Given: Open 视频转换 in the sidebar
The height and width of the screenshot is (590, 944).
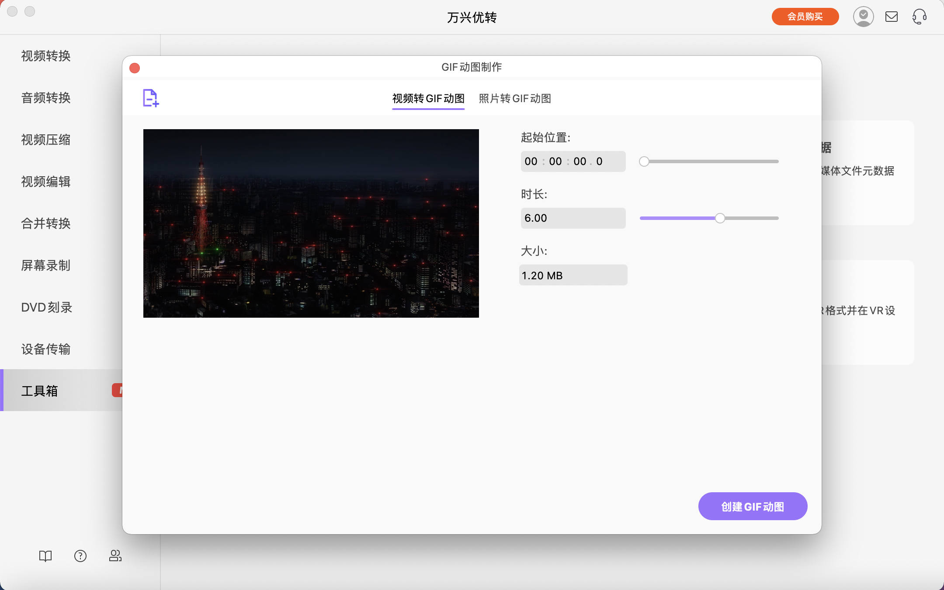Looking at the screenshot, I should pyautogui.click(x=45, y=56).
